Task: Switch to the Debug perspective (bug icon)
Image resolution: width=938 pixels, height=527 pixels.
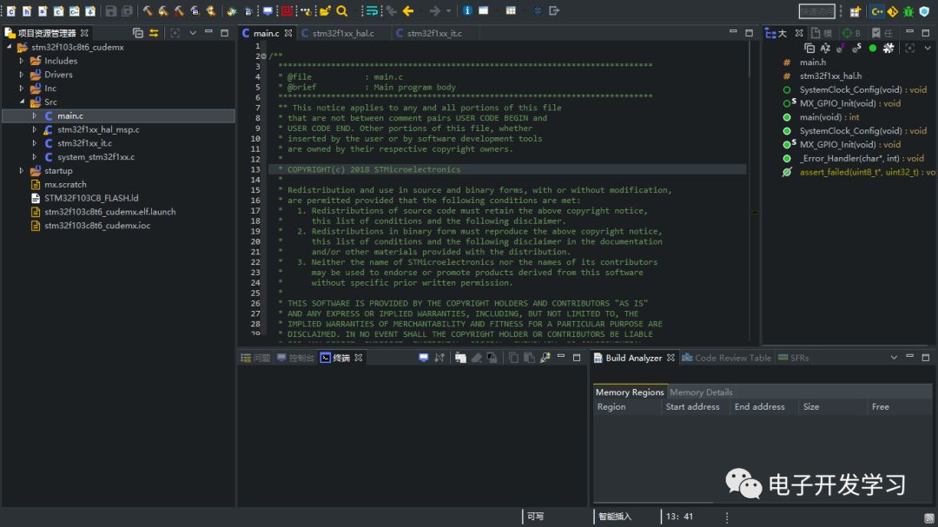Action: point(908,11)
